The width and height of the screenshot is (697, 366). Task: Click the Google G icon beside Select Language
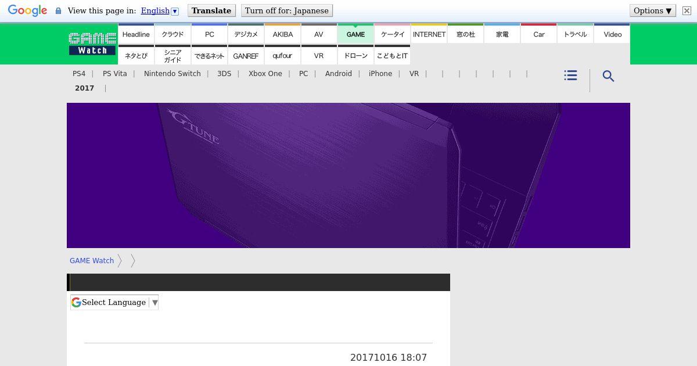pyautogui.click(x=76, y=302)
